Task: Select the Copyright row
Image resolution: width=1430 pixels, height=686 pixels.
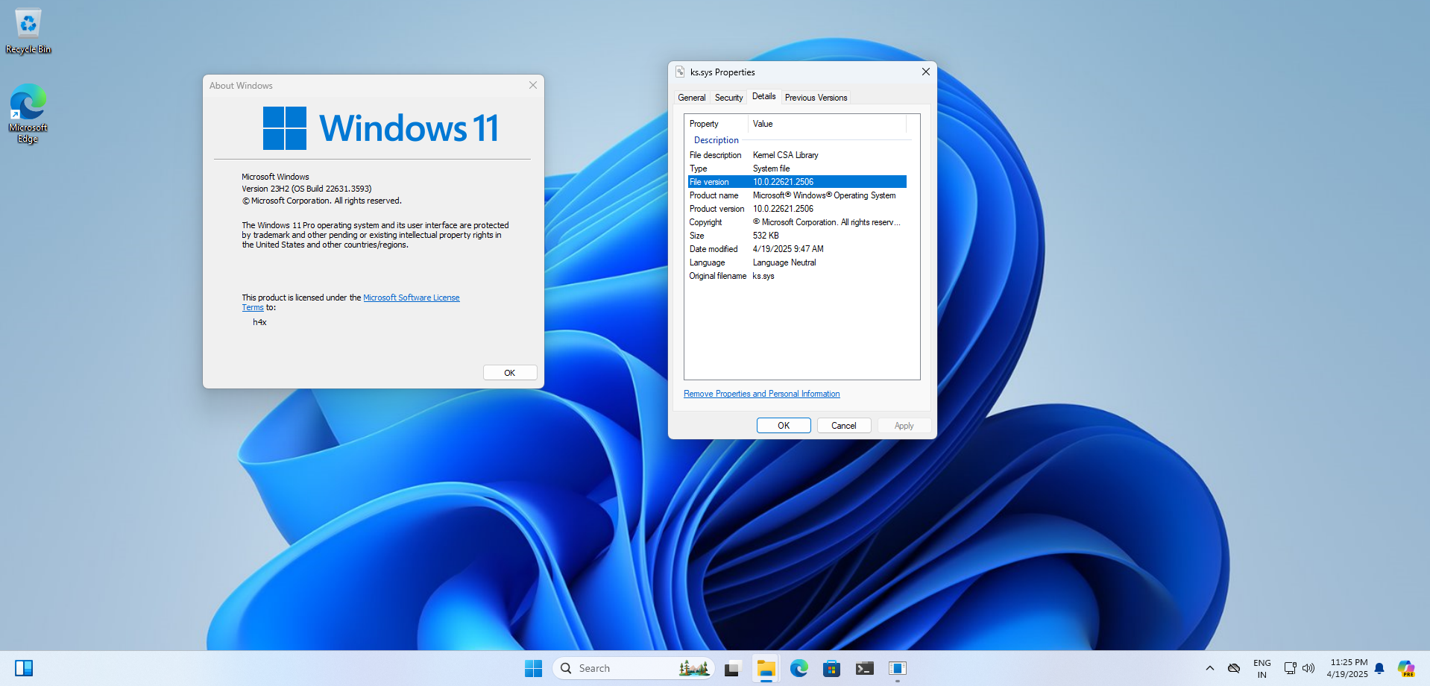Action: click(797, 222)
